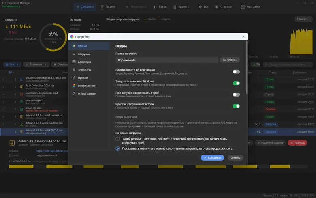Click the settings dialog vertical scrollbar

pyautogui.click(x=246, y=67)
